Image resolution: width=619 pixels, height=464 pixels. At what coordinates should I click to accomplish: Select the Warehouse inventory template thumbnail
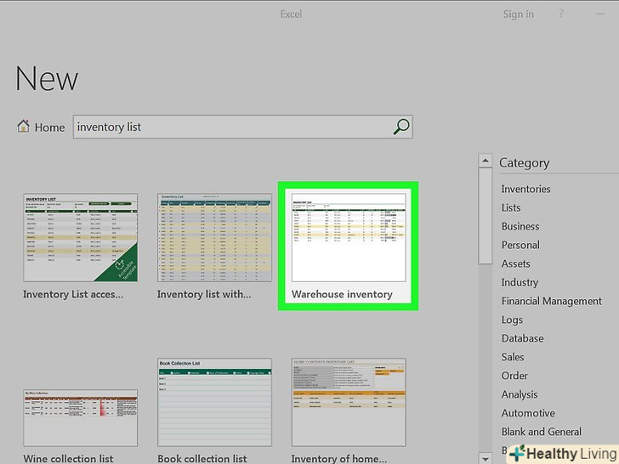(x=349, y=238)
